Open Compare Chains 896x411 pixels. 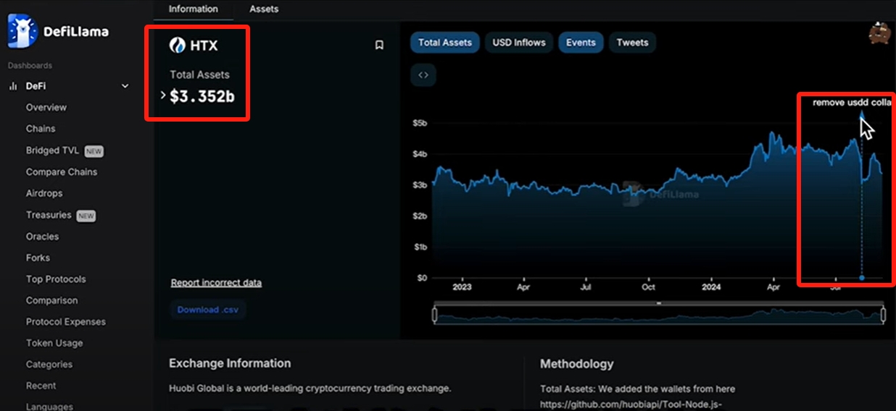coord(62,172)
